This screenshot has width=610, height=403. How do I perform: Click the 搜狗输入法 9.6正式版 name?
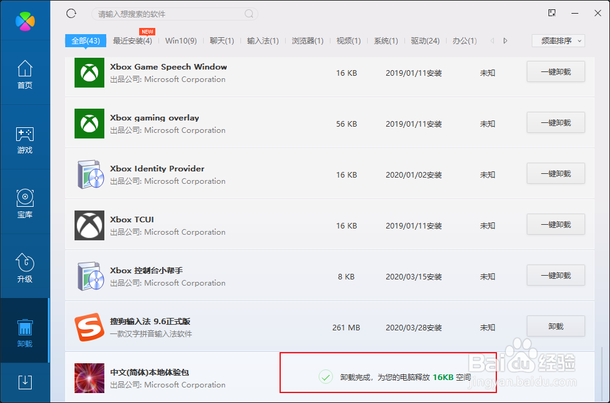(150, 322)
